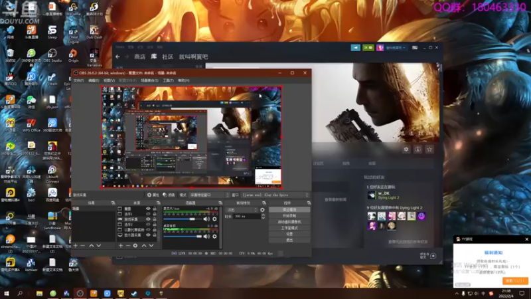Remove scene with the minus icon in Scenes panel
This screenshot has height=299, width=531.
pyautogui.click(x=82, y=245)
